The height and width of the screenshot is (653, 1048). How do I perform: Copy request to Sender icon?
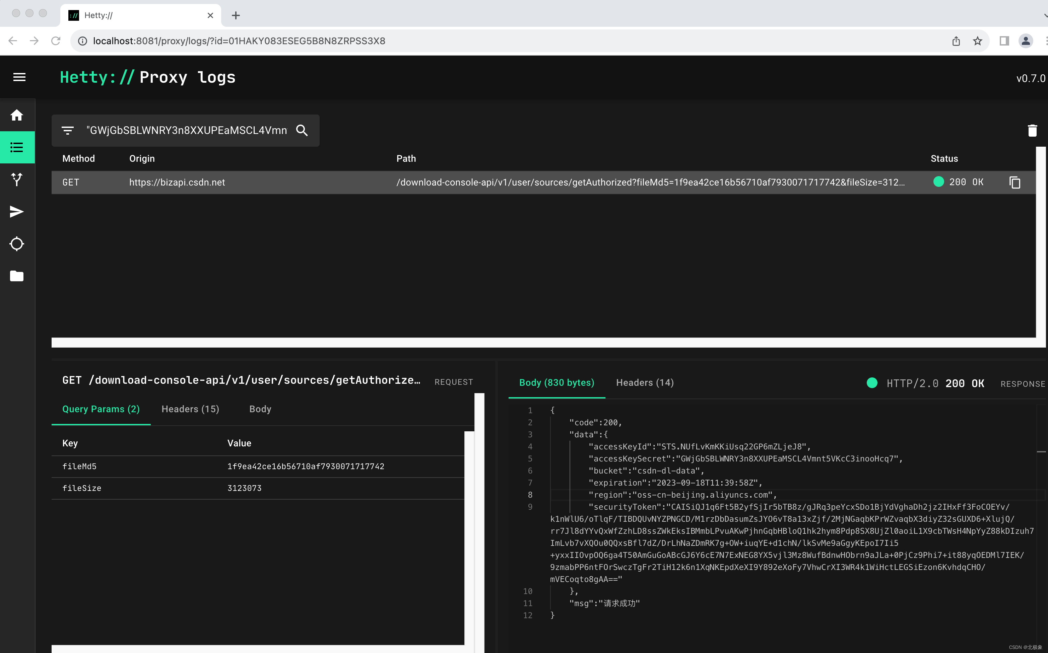1015,182
